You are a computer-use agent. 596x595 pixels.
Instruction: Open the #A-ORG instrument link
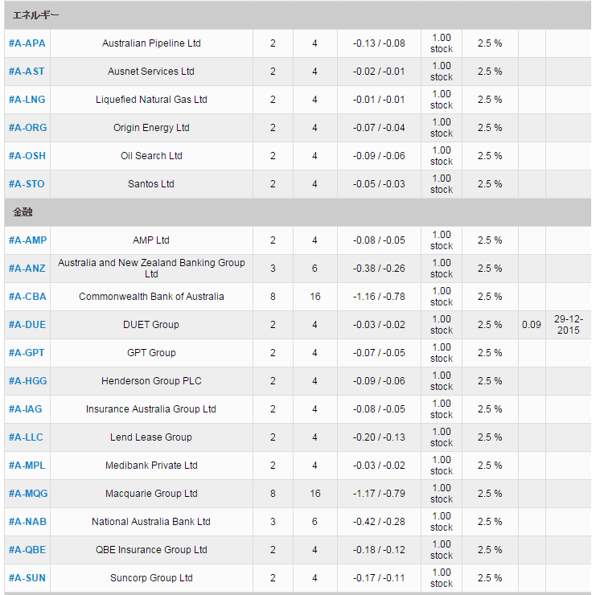27,128
